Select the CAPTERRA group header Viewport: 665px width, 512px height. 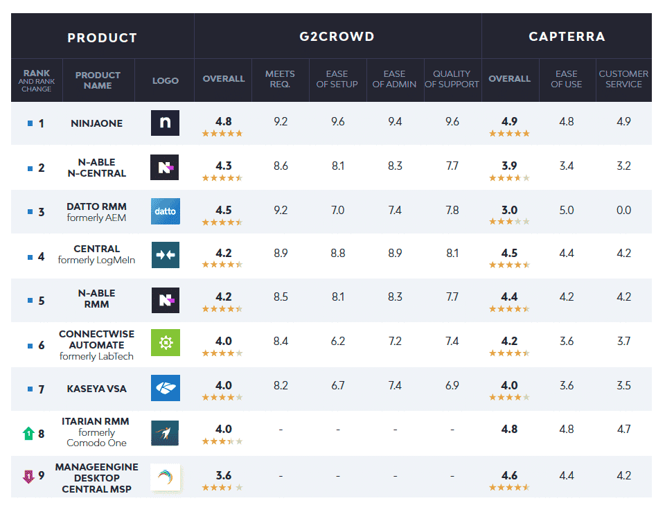click(567, 37)
